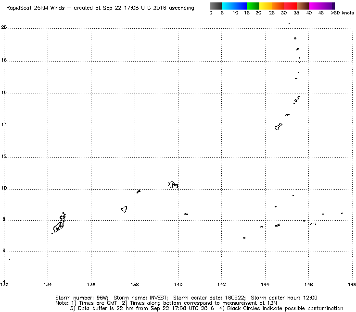The height and width of the screenshot is (312, 356).
Task: Click the word 'ascending' in the title
Action: coord(181,8)
